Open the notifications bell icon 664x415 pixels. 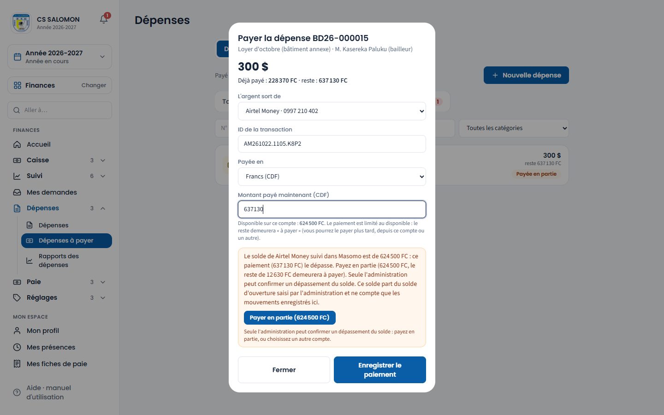(x=104, y=19)
